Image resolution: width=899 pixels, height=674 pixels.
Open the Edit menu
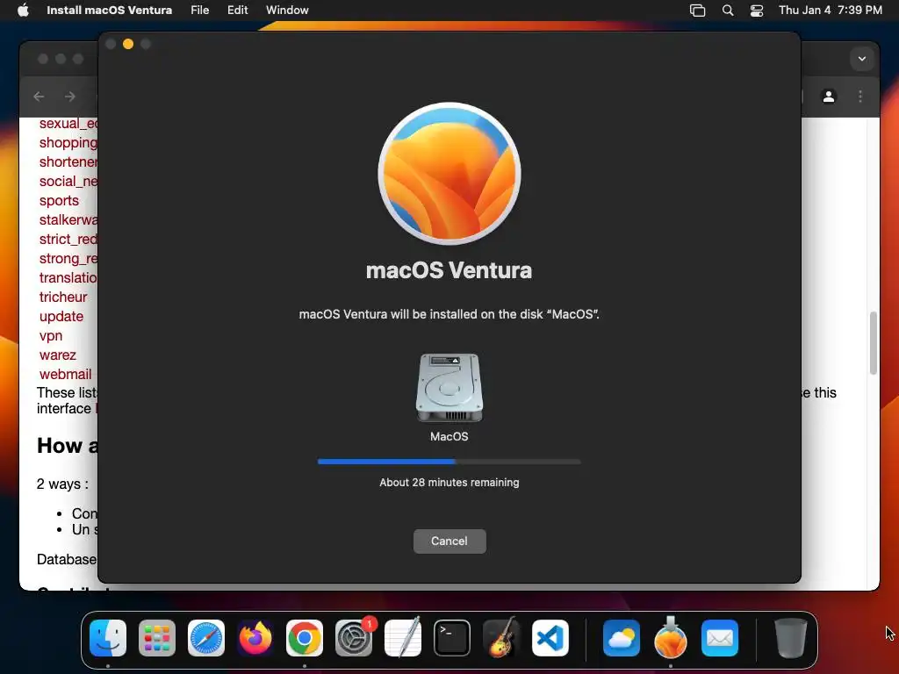(237, 10)
